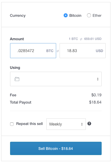The image size is (112, 162).
Task: Click the exchange arrows in the rate line
Action: tap(81, 39)
